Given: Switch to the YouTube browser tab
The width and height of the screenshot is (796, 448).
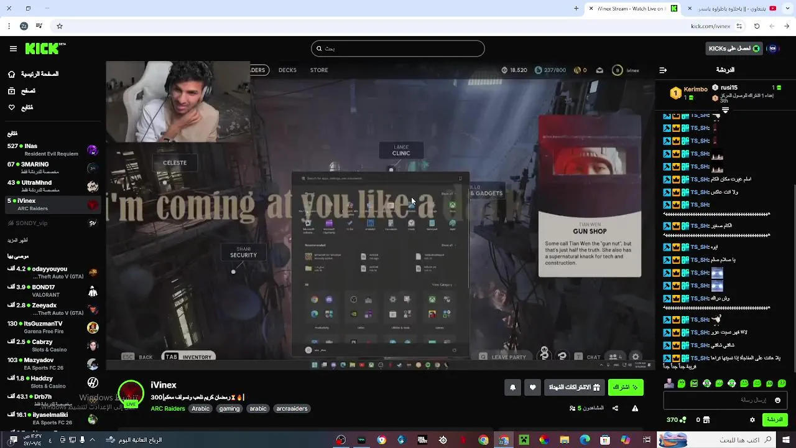Looking at the screenshot, I should point(734,9).
